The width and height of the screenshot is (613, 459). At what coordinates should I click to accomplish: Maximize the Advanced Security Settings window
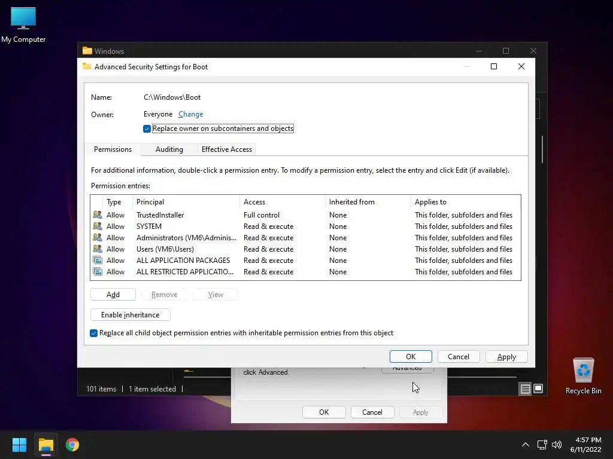point(494,66)
